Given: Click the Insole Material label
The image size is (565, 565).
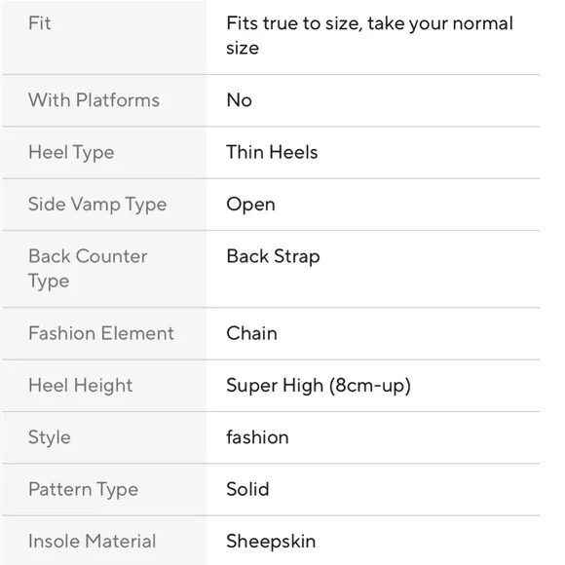Looking at the screenshot, I should (92, 542).
